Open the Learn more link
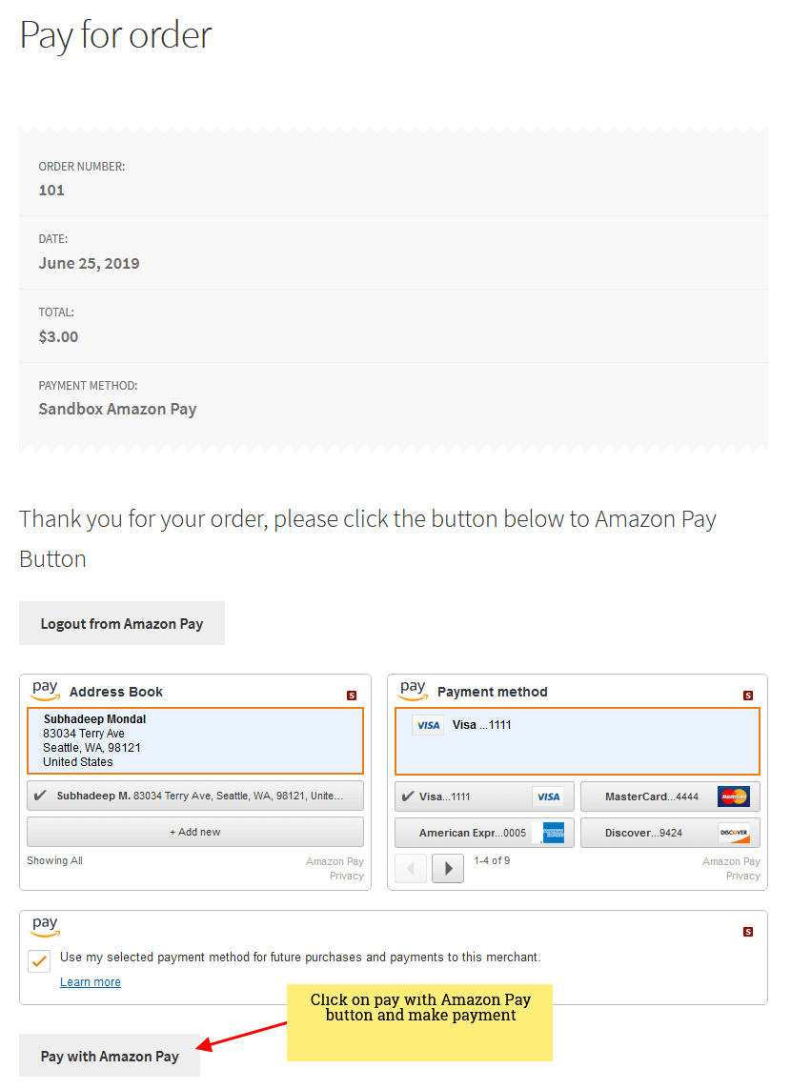The width and height of the screenshot is (791, 1089). point(91,982)
